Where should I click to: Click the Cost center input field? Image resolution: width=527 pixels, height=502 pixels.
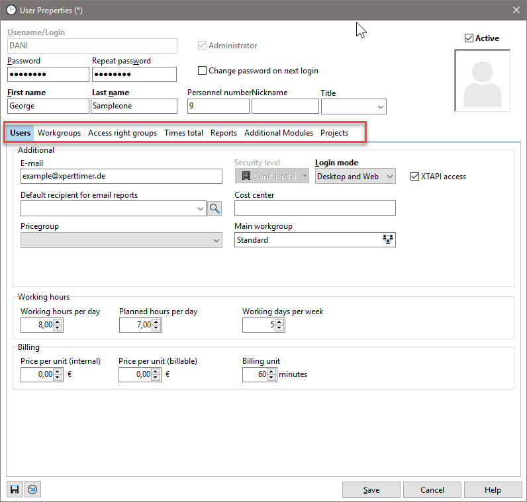coord(314,208)
